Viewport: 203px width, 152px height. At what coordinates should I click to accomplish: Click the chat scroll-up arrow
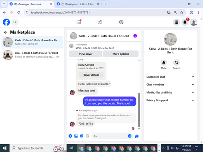pos(139,61)
